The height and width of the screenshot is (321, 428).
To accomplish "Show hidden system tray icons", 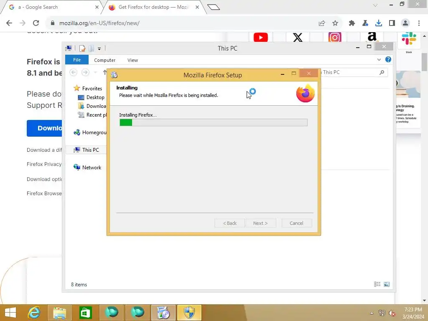I will click(372, 313).
